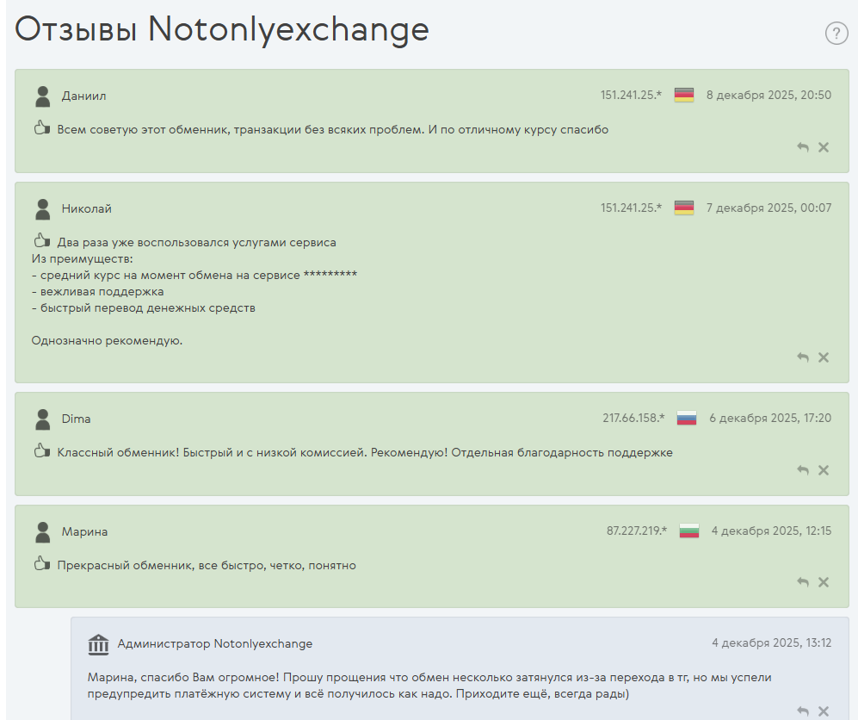Reply to Николай's review using the arrow icon

click(803, 357)
